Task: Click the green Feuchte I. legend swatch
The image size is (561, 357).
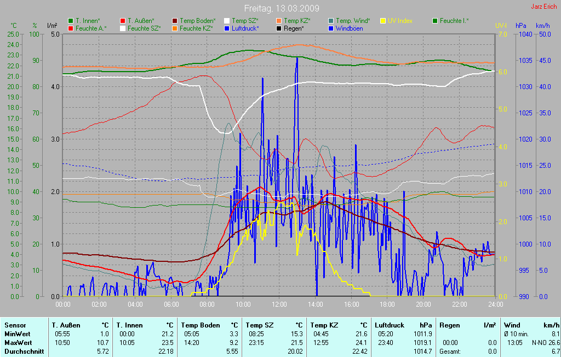Action: click(x=435, y=21)
